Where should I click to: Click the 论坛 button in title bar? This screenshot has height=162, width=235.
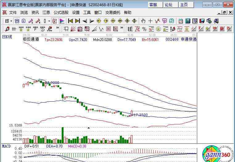coord(171,5)
